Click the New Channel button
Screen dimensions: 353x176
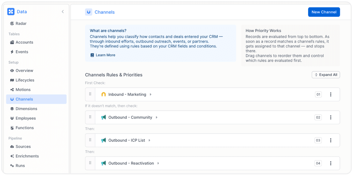click(324, 12)
